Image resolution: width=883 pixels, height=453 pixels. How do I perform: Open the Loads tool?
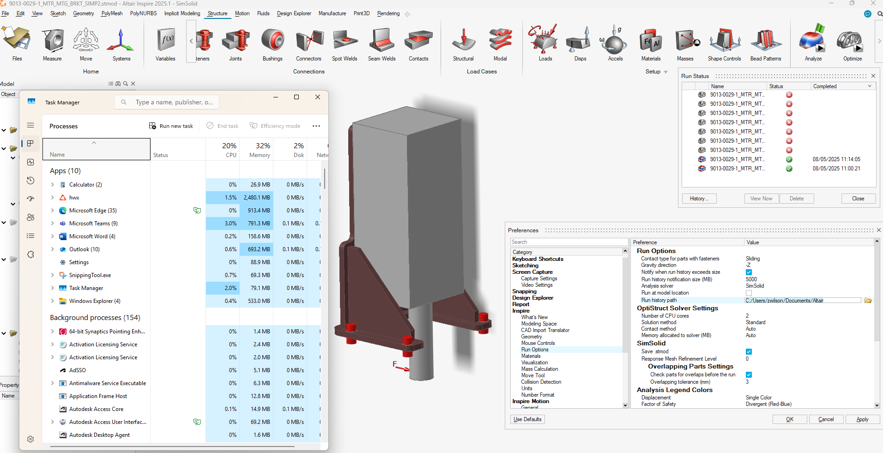[x=545, y=43]
